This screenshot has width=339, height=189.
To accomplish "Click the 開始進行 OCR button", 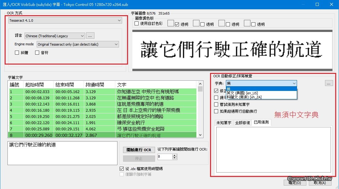I will [x=139, y=150].
